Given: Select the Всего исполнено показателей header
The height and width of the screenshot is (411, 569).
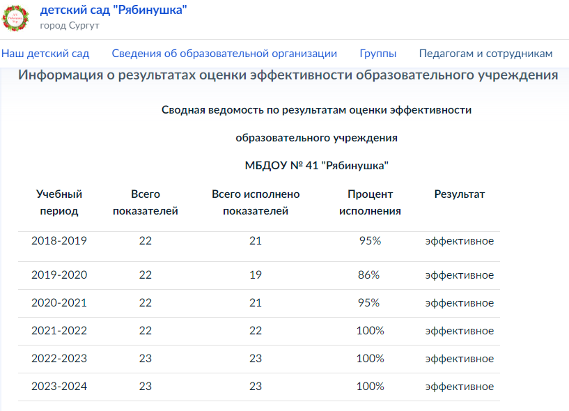Looking at the screenshot, I should [256, 203].
